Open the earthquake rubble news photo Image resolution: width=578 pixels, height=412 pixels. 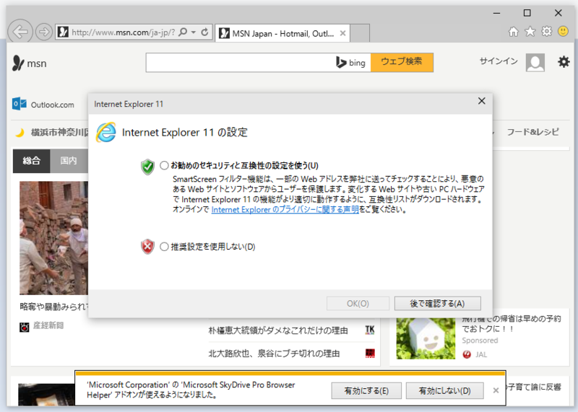point(53,238)
